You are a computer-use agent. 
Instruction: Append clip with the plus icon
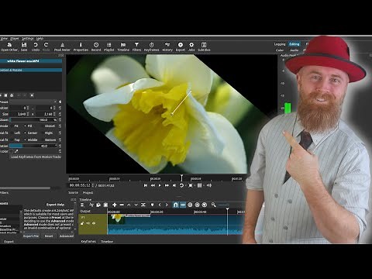pos(115,205)
